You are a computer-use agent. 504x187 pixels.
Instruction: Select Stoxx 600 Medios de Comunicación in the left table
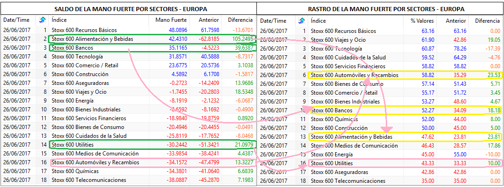point(95,154)
